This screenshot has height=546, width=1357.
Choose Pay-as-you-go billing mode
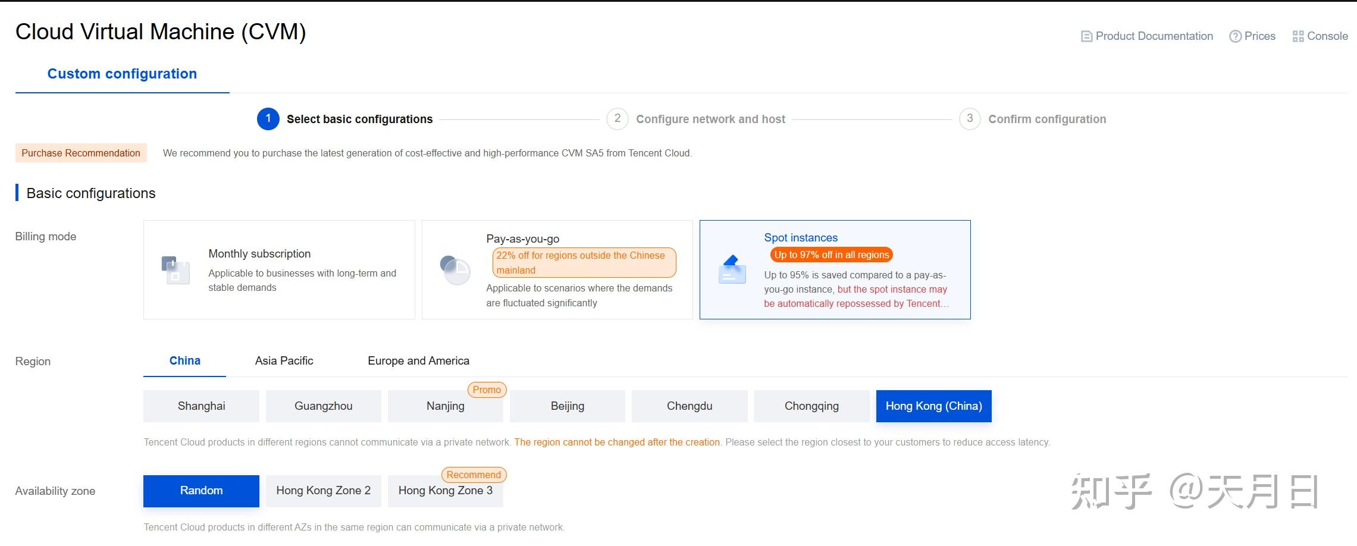[x=557, y=270]
